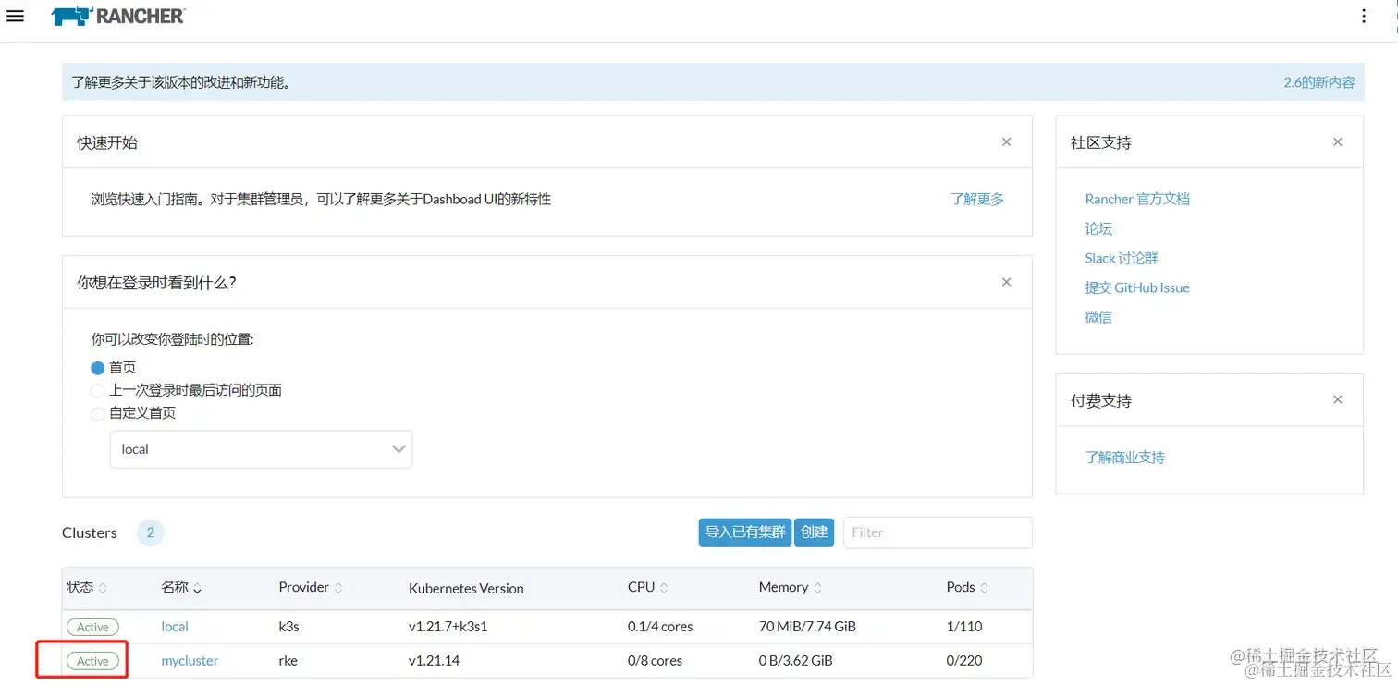The width and height of the screenshot is (1398, 685).
Task: Click the 0.1/4 cores cell
Action: click(660, 627)
